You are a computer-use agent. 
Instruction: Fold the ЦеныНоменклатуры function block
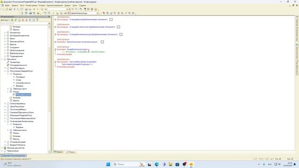click(55, 49)
